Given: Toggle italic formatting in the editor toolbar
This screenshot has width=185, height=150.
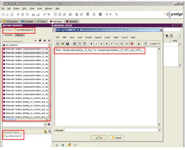Looking at the screenshot, I should pyautogui.click(x=96, y=44).
